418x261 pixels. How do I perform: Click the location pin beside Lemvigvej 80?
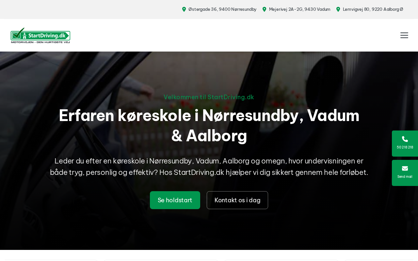(x=338, y=9)
